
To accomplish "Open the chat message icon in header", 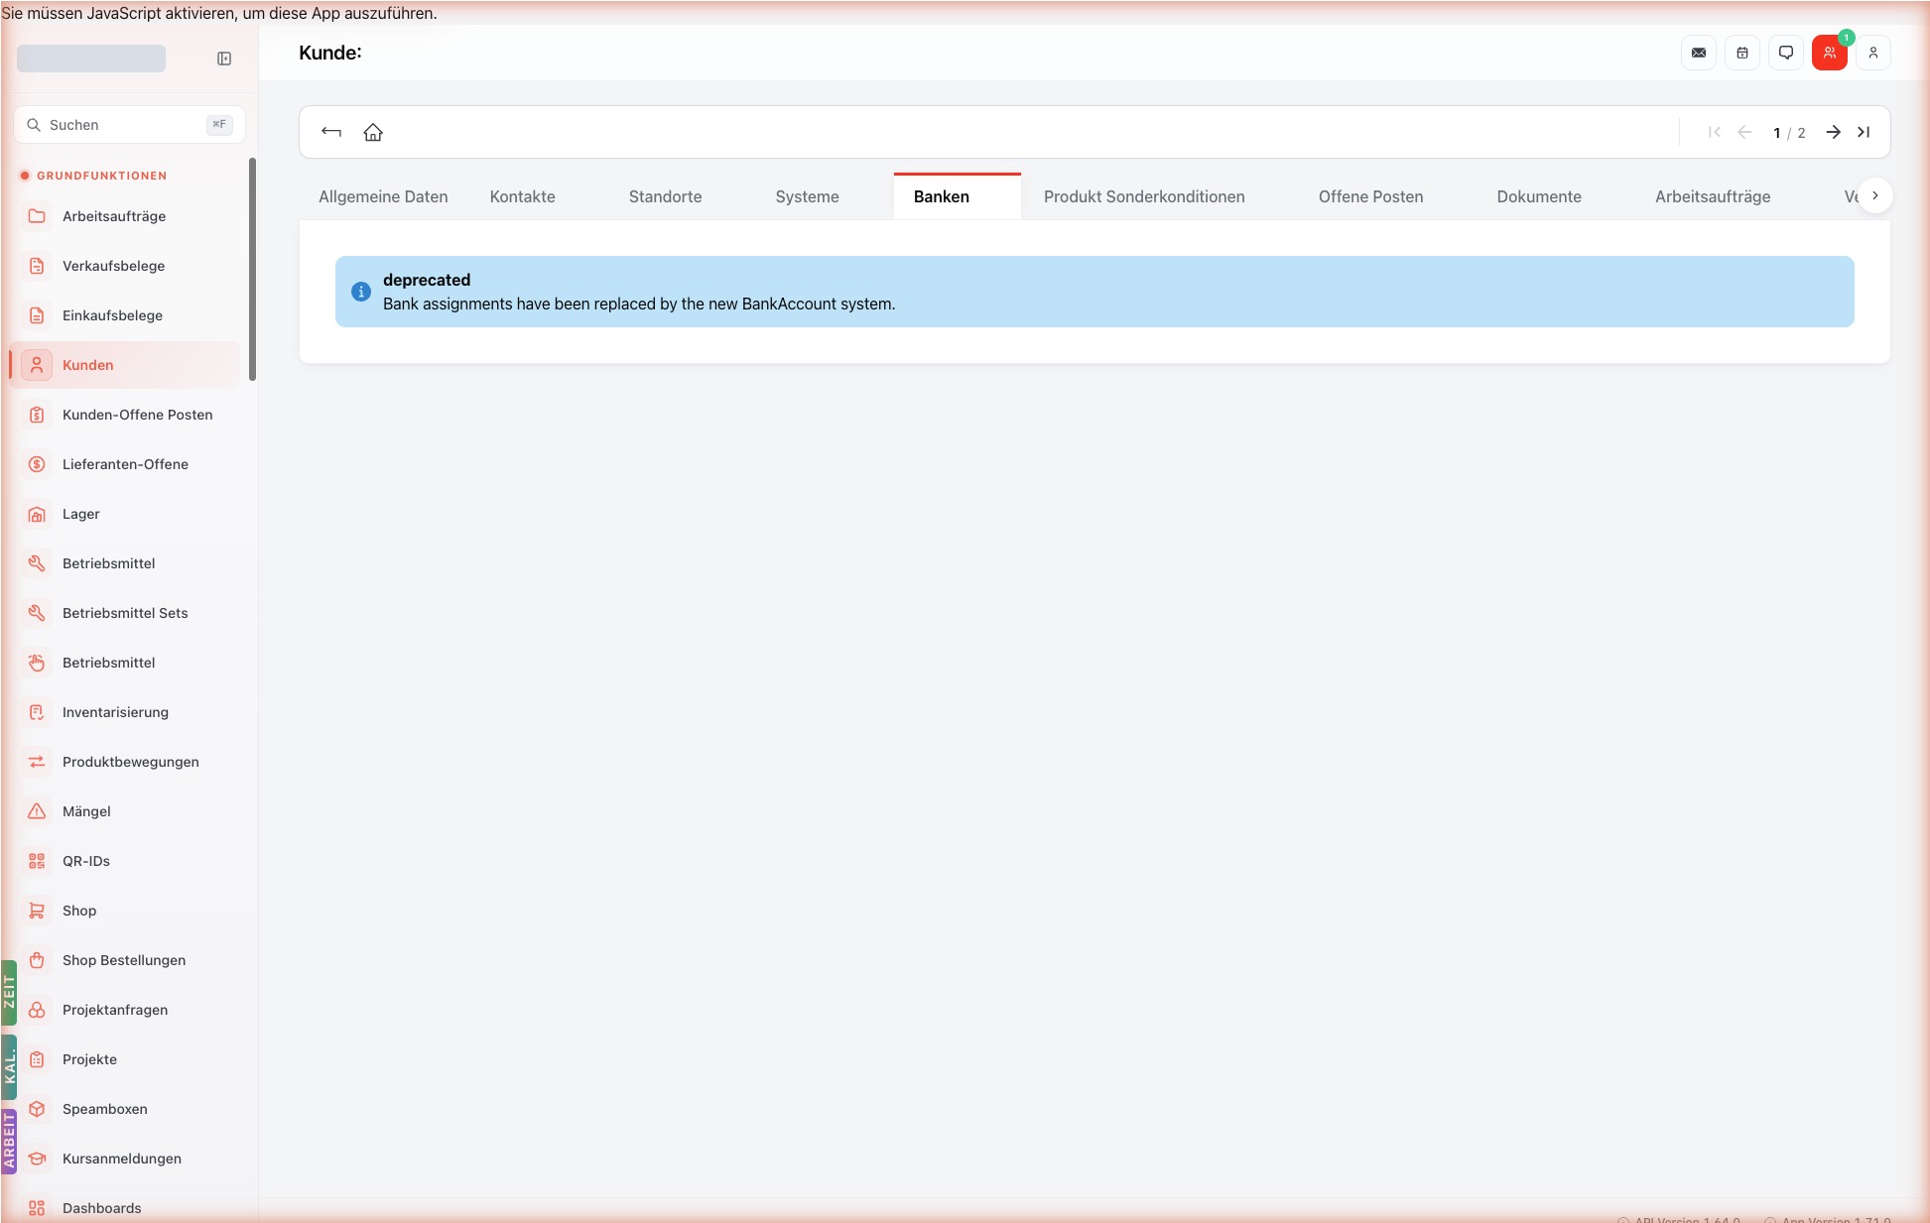I will pyautogui.click(x=1786, y=53).
